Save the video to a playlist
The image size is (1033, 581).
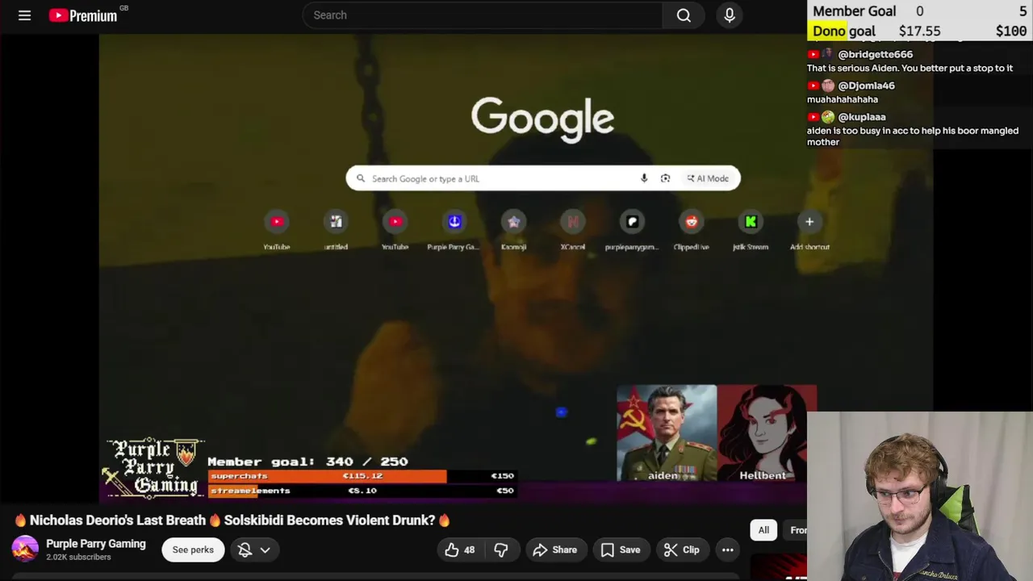(x=621, y=550)
